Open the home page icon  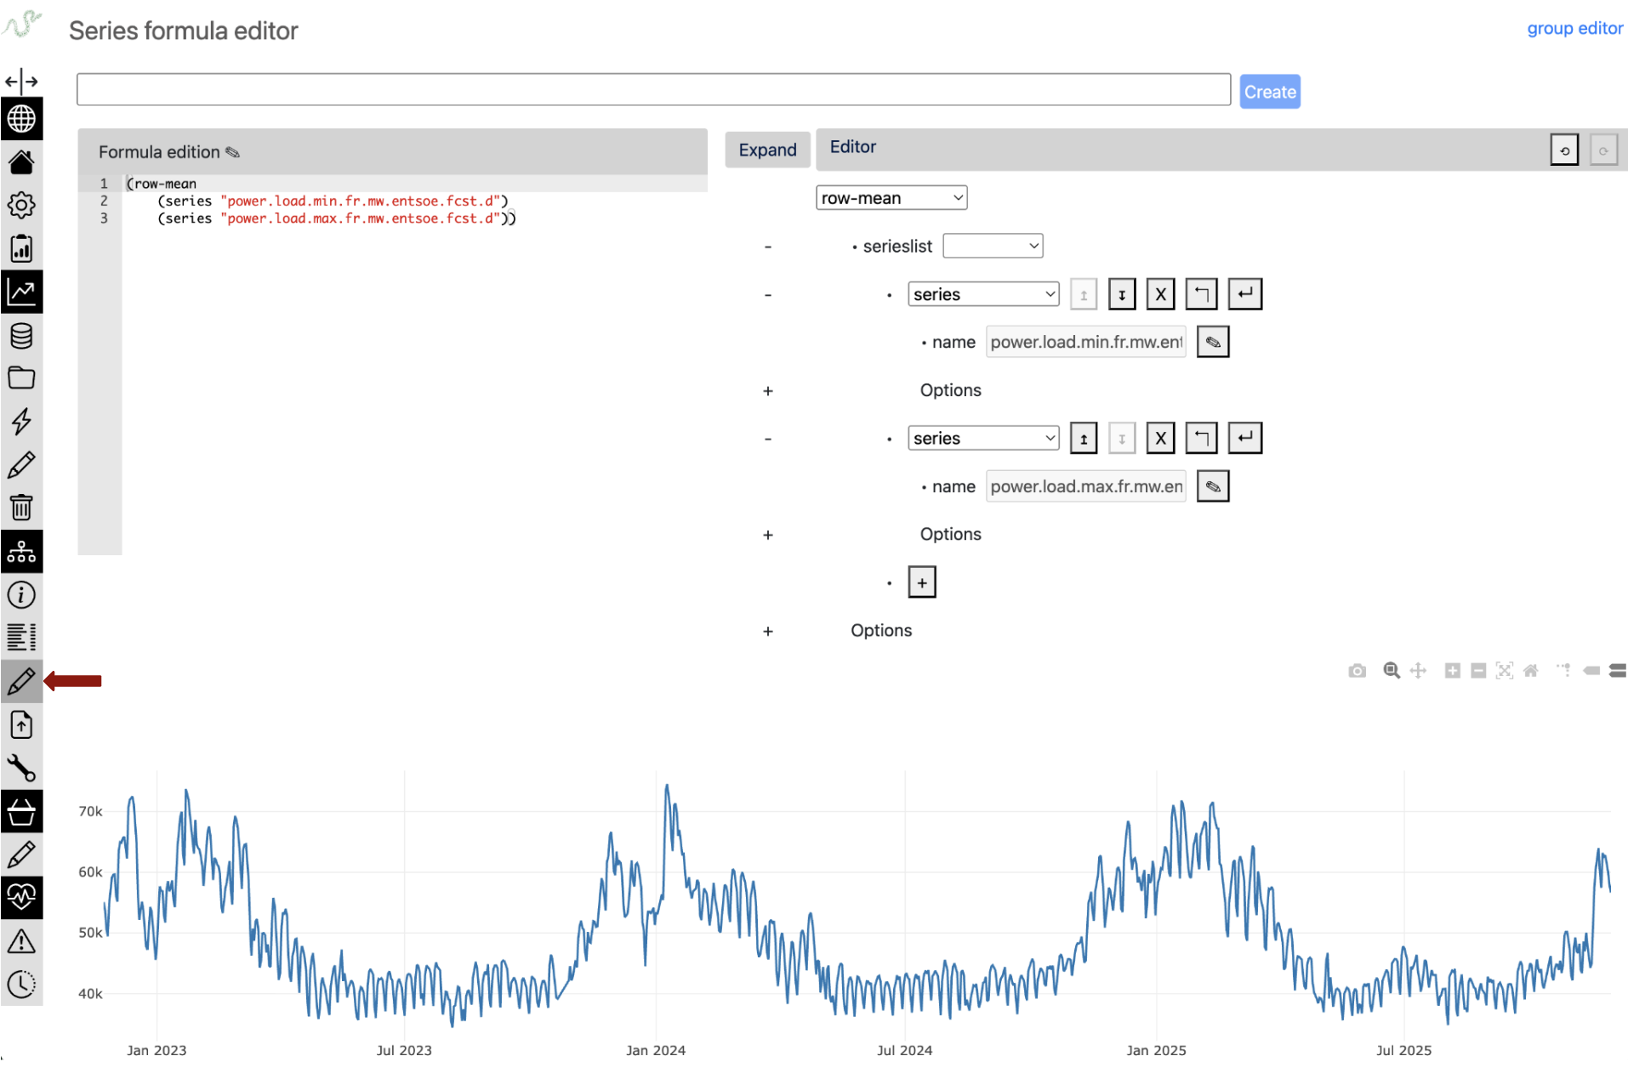click(21, 162)
